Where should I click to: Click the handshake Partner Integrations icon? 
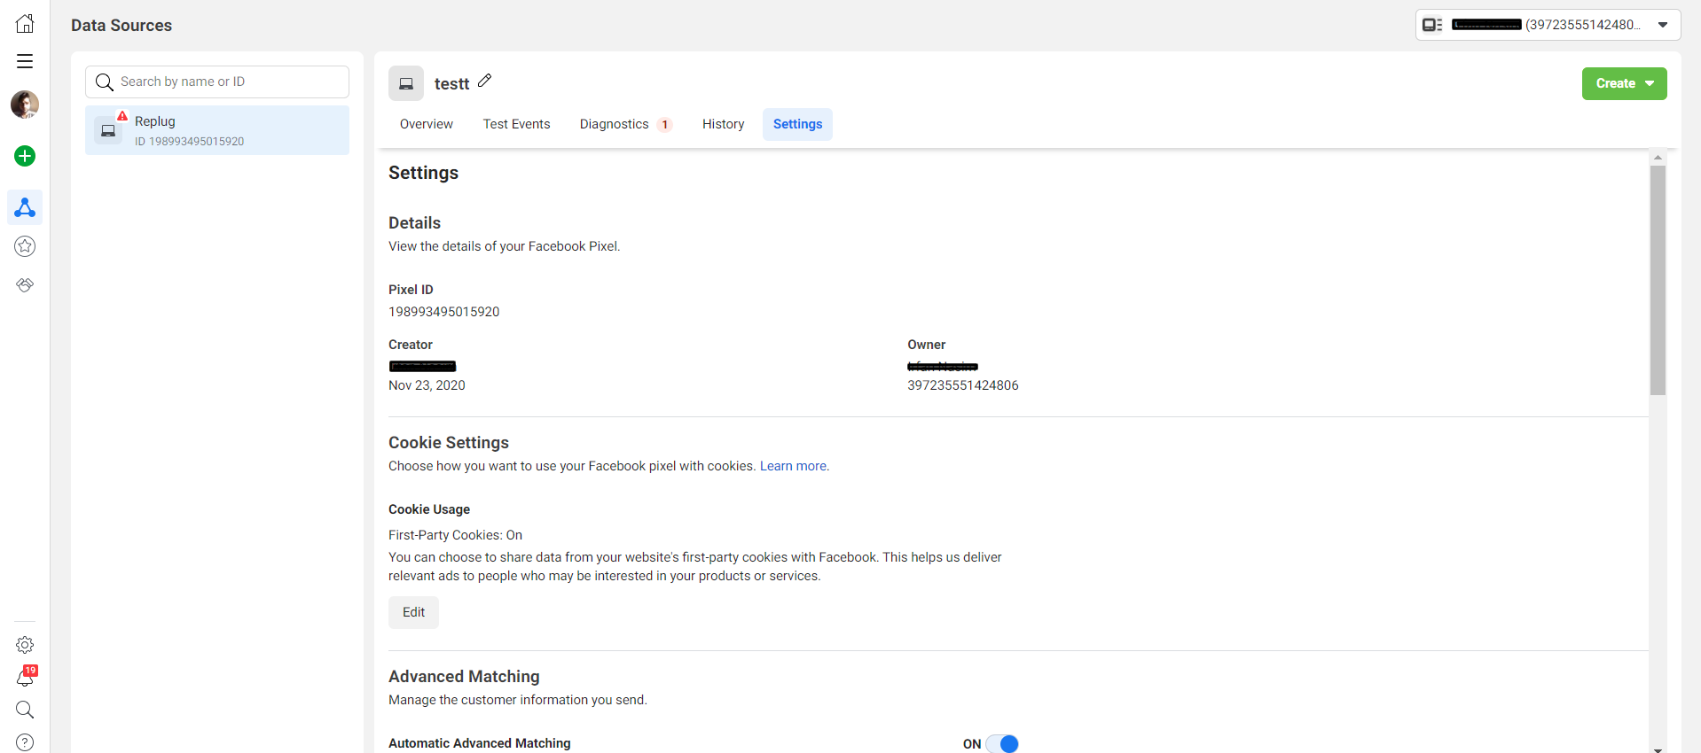coord(25,285)
